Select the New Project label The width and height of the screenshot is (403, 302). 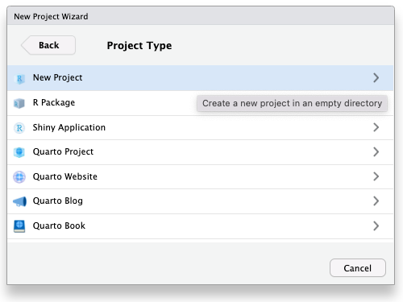57,77
